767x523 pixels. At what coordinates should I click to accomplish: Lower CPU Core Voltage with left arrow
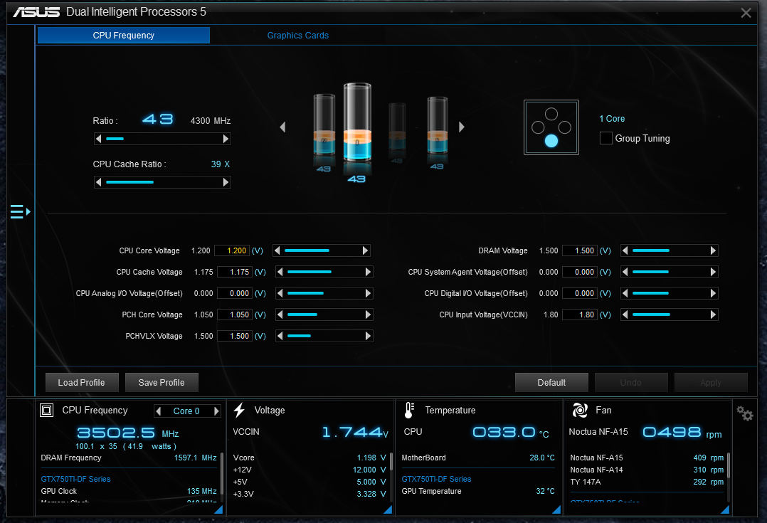point(277,250)
